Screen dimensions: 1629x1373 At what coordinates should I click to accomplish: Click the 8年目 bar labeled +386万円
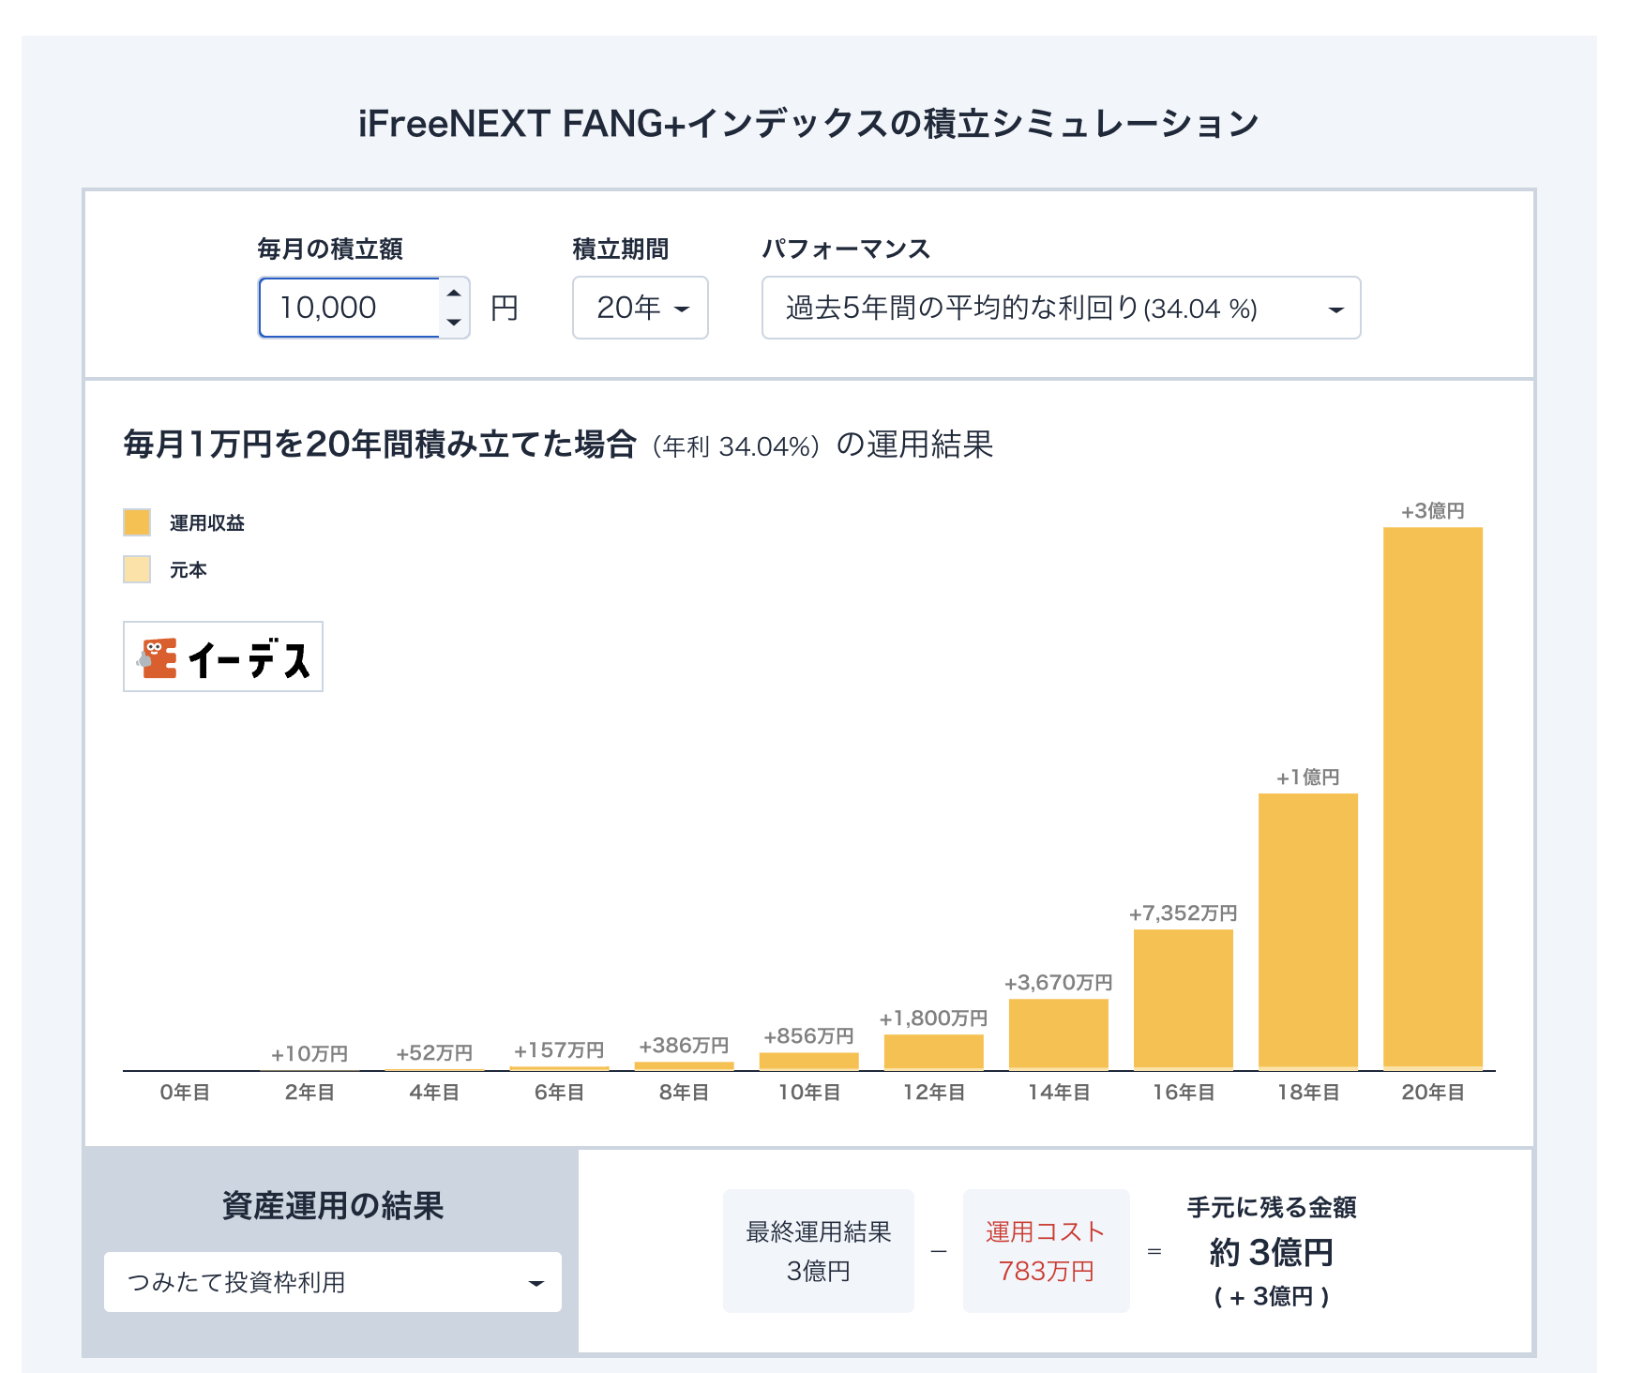685,1065
